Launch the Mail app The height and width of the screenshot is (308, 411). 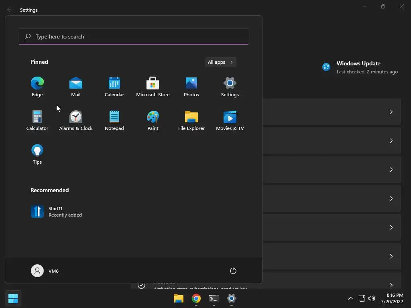point(76,87)
